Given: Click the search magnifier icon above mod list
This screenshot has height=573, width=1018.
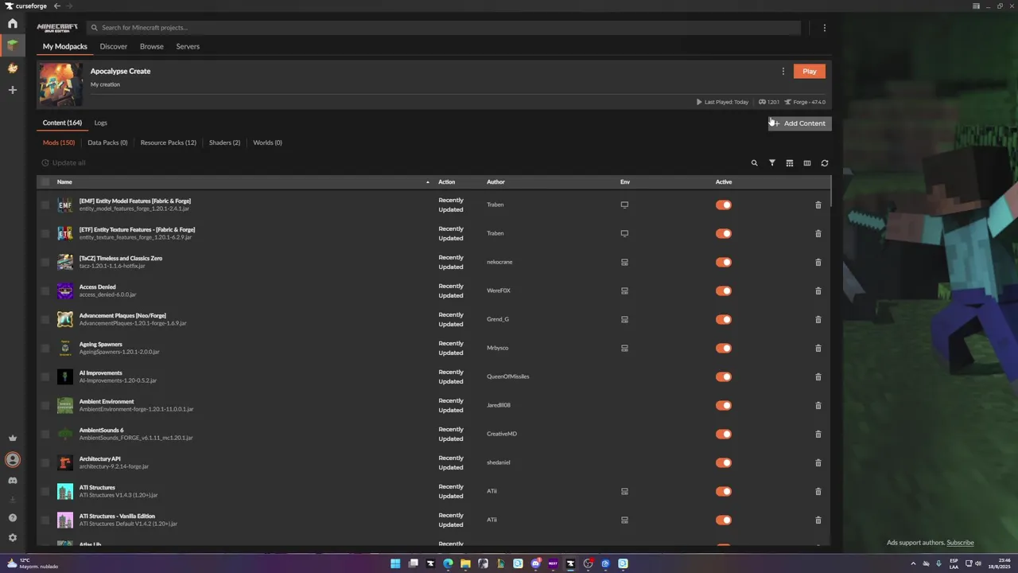Looking at the screenshot, I should [754, 163].
